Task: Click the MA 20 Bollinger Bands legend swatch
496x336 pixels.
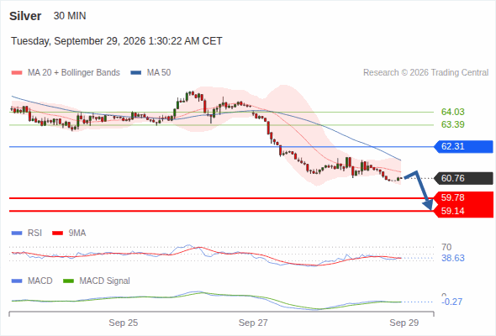Action: tap(17, 73)
